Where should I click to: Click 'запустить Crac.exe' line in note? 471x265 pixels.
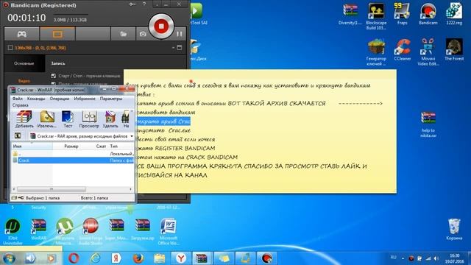163,130
